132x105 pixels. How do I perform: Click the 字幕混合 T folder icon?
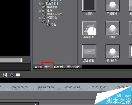[x=44, y=18]
